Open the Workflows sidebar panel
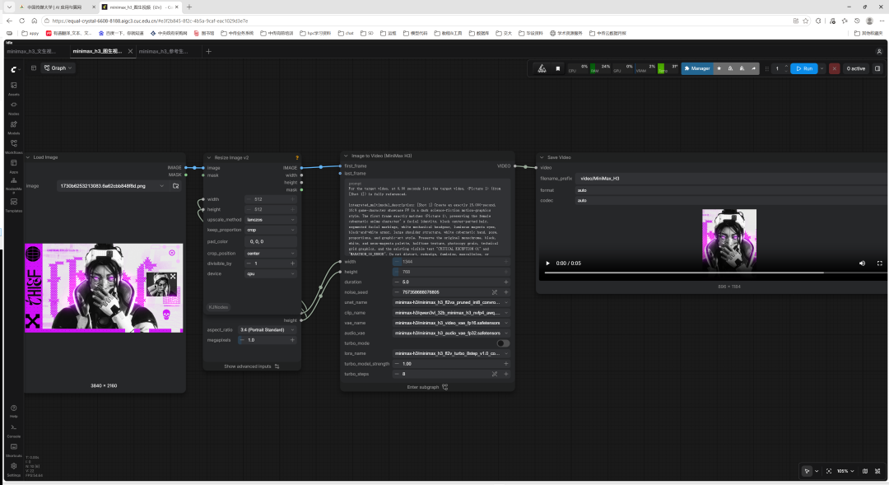This screenshot has height=485, width=889. [x=14, y=146]
